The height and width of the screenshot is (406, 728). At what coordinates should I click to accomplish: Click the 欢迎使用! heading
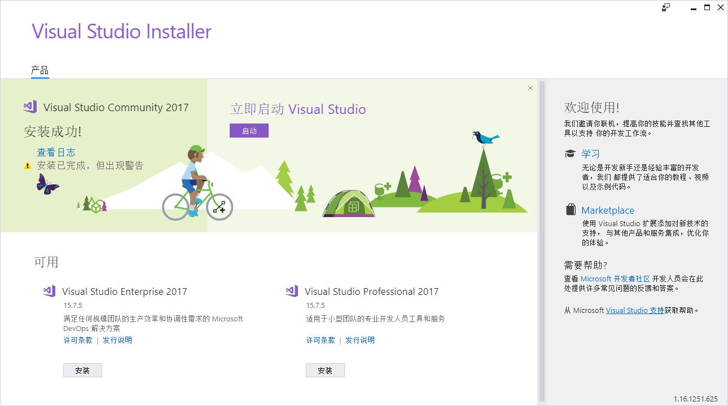pyautogui.click(x=591, y=107)
